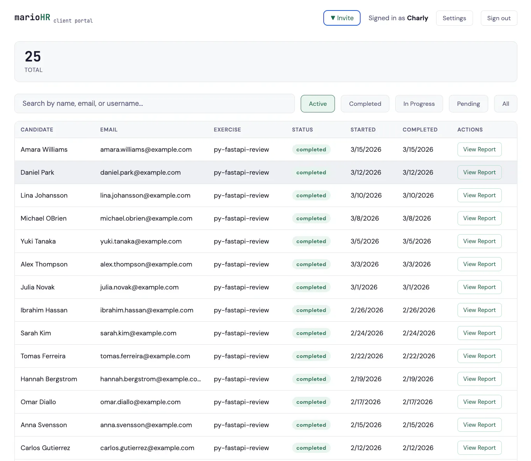View report for Alex Thompson
The image size is (531, 461).
(479, 264)
